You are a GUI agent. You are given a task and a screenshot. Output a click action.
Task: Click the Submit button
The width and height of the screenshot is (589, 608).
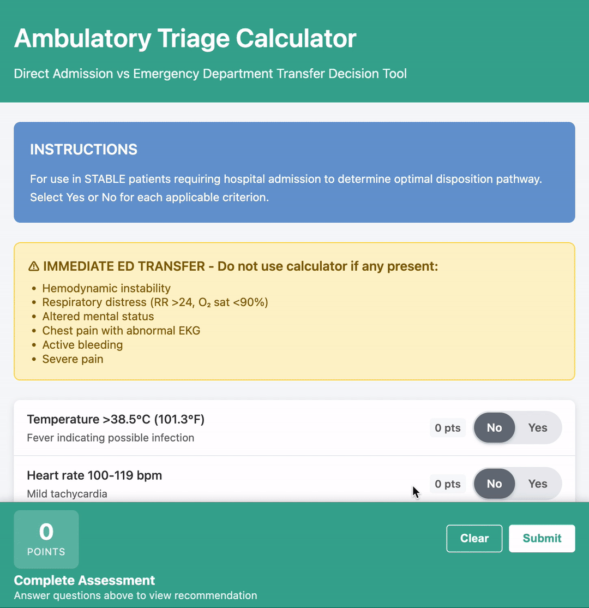tap(542, 538)
